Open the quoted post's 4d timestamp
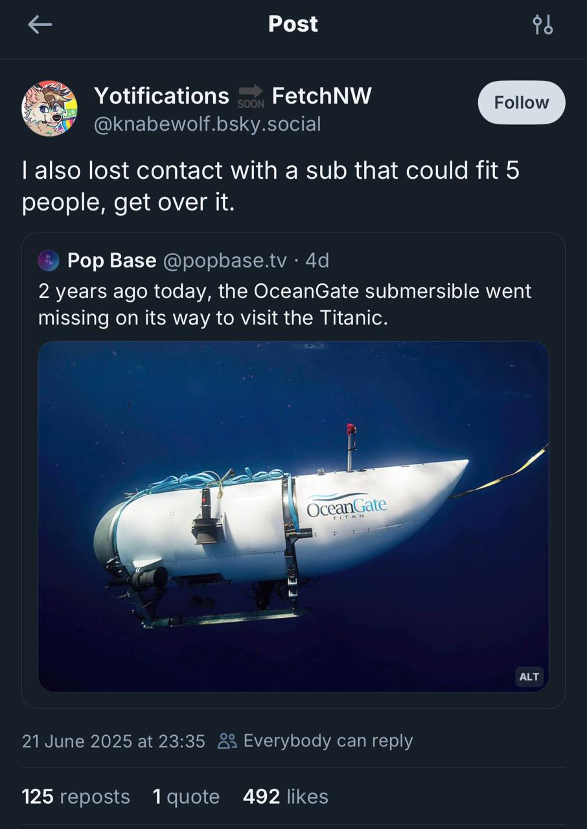The image size is (587, 829). [317, 260]
